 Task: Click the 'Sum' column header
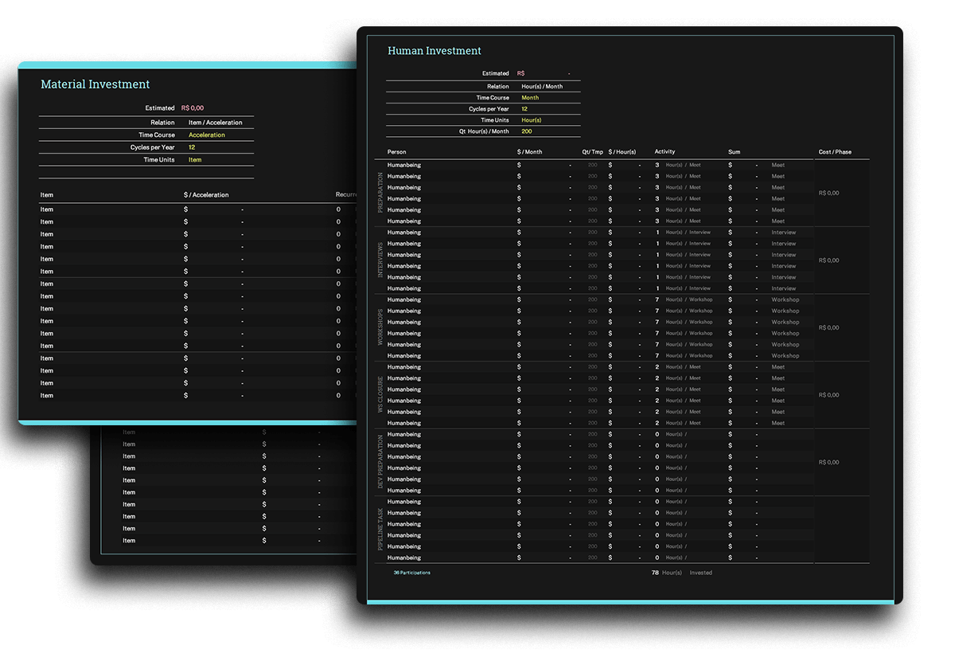(734, 151)
